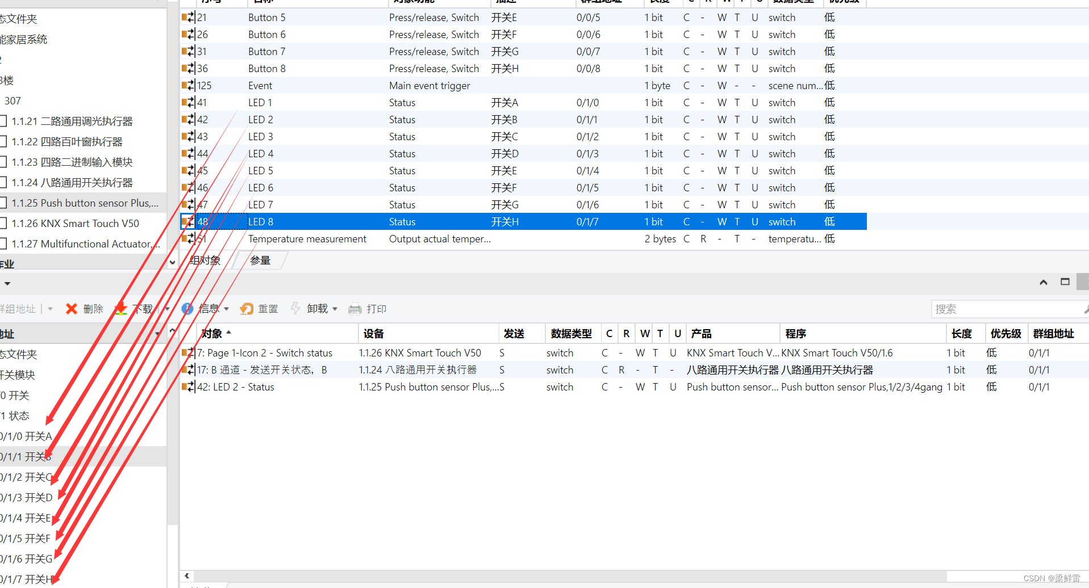Screen dimensions: 1089x588
Task: Click the 下载 download toolbar button
Action: tap(134, 309)
